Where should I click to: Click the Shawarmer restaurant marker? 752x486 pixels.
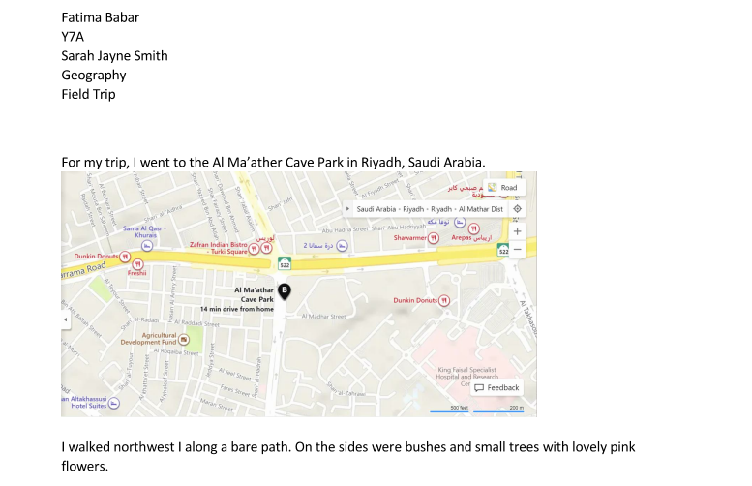tap(434, 237)
